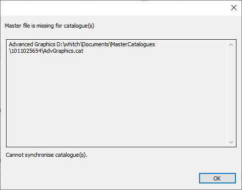Click the vertical scrollbar track of the list
The image size is (242, 190).
click(231, 93)
